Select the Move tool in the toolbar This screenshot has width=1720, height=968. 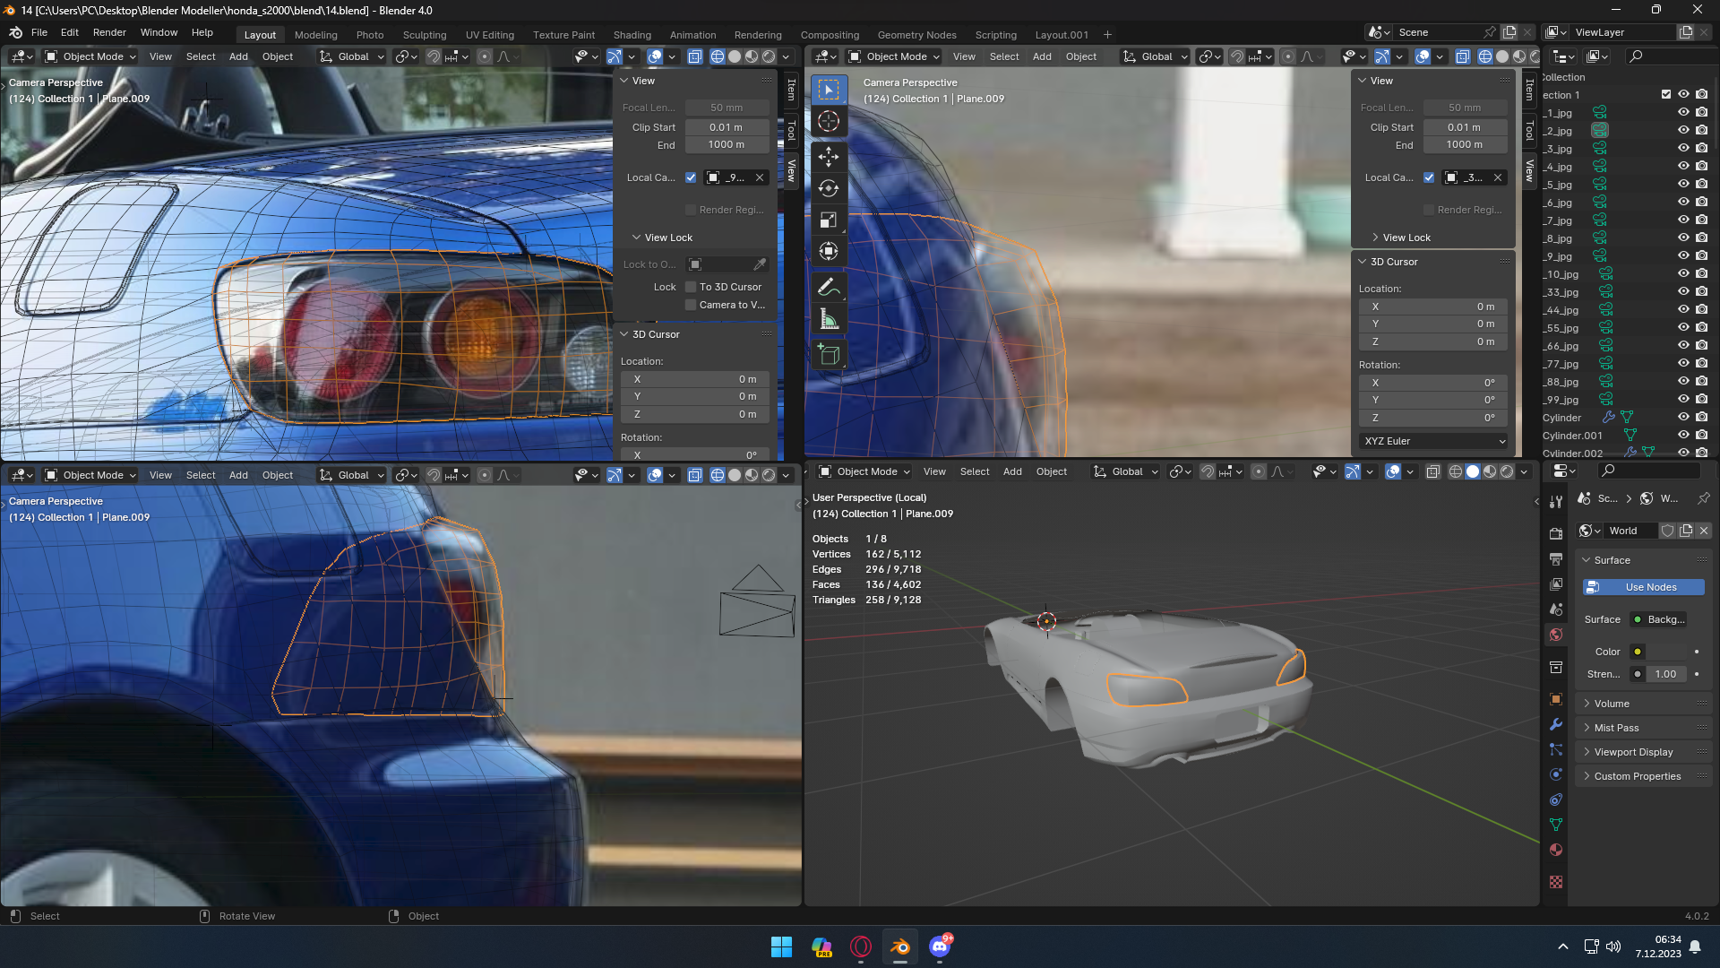(828, 156)
